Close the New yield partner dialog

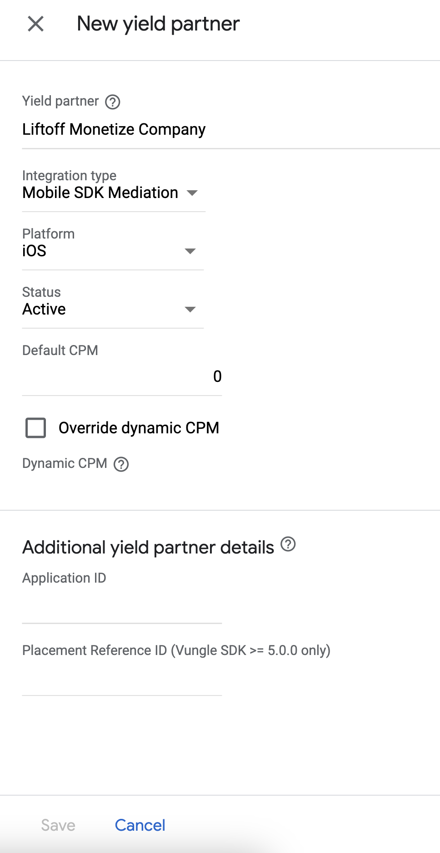point(35,24)
